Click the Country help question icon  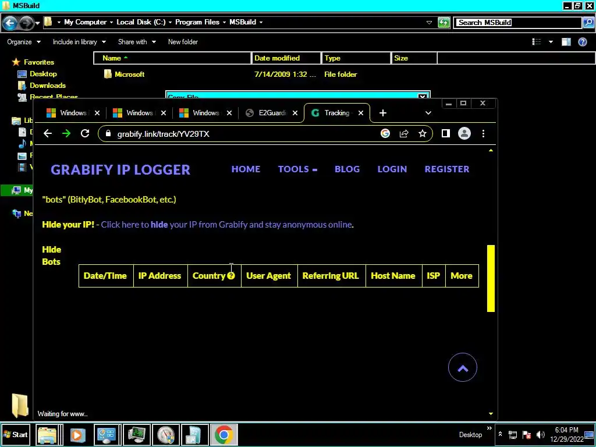tap(231, 276)
